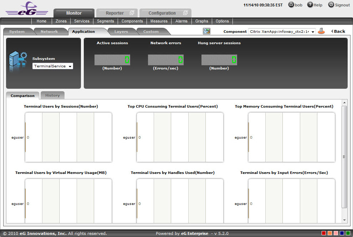This screenshot has height=237, width=353.
Task: Open the System dashboard tab
Action: coord(17,32)
